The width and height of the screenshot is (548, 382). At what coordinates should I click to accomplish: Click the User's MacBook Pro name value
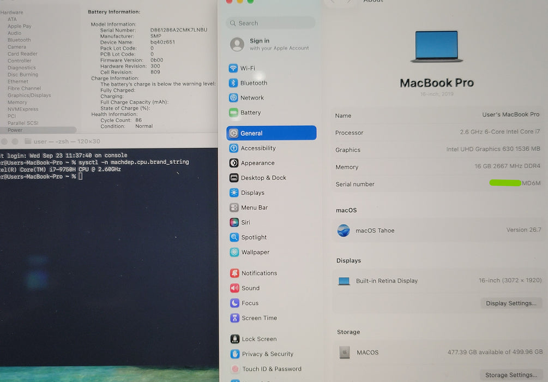[x=510, y=115]
